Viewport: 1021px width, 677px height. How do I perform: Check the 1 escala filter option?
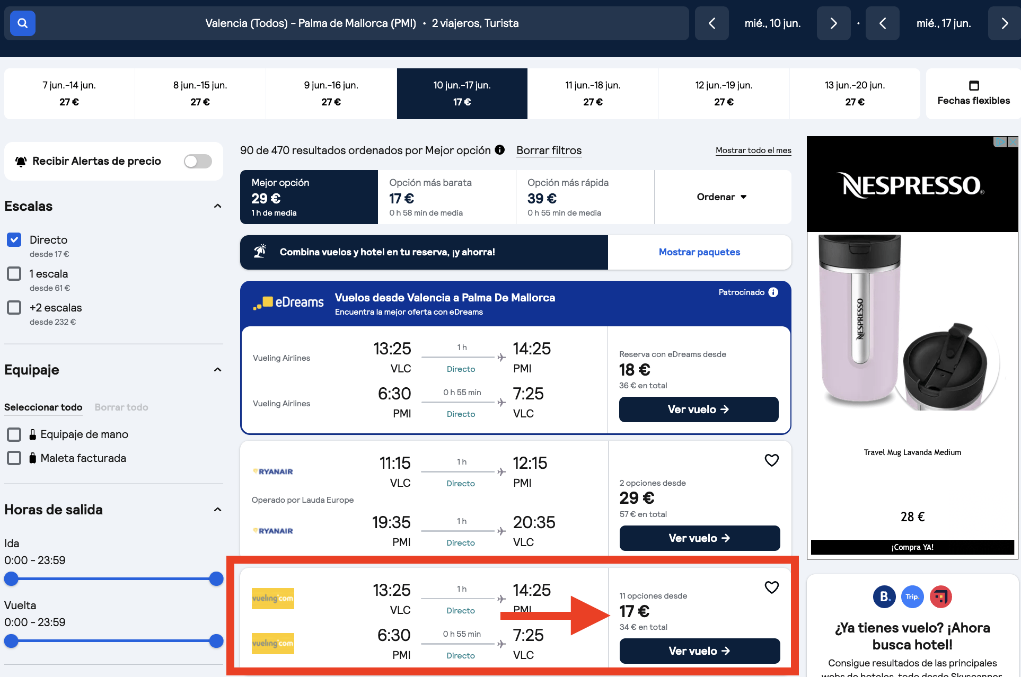coord(14,273)
